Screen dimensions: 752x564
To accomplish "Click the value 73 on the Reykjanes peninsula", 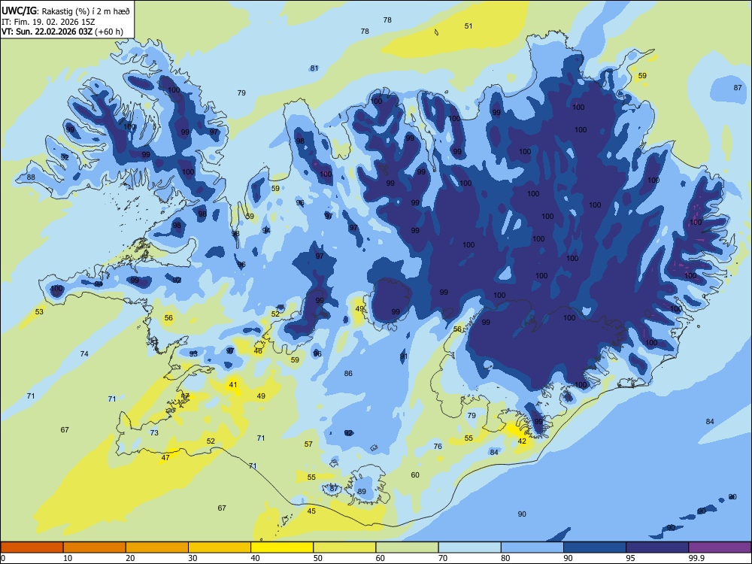I will (154, 432).
